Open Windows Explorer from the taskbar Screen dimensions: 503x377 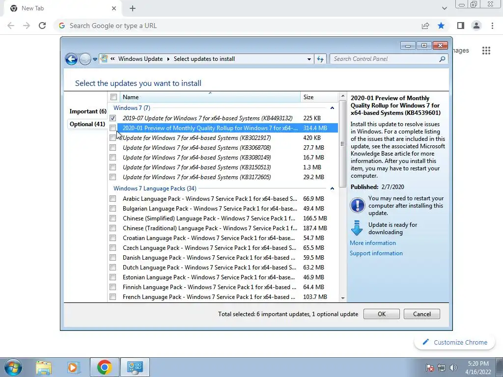point(44,368)
